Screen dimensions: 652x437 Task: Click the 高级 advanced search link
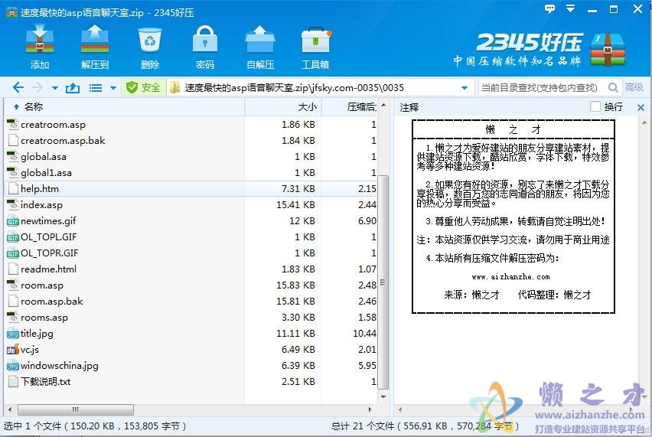click(634, 87)
